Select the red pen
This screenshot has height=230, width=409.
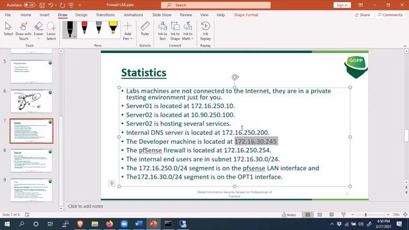(84, 28)
